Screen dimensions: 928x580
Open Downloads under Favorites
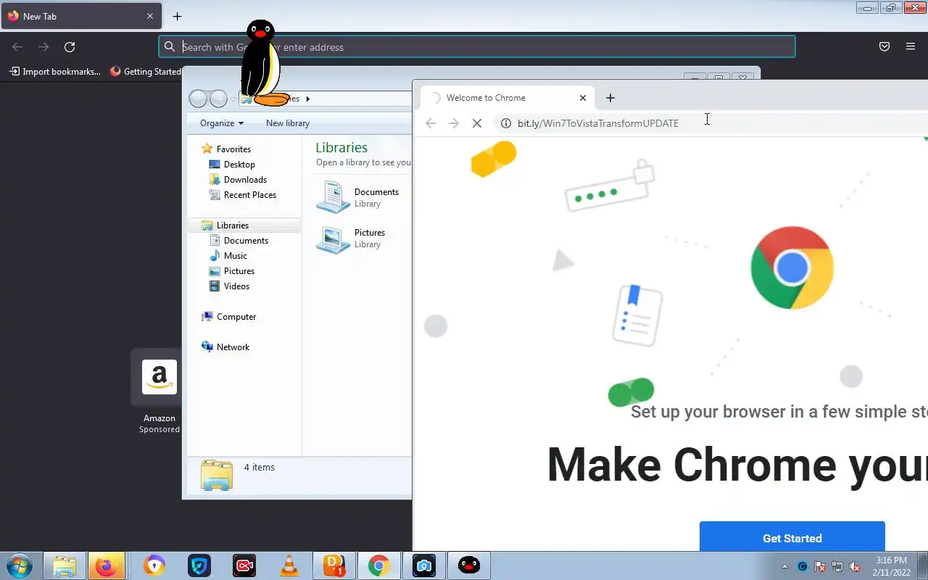coord(245,179)
